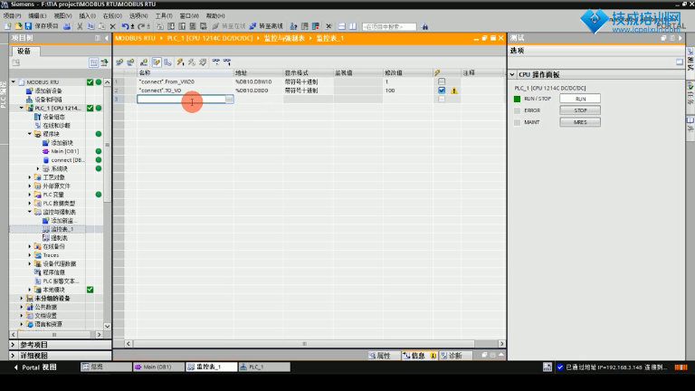Switch to Main (OB1) editor tab
Screen dimensions: 695x391
(157, 367)
